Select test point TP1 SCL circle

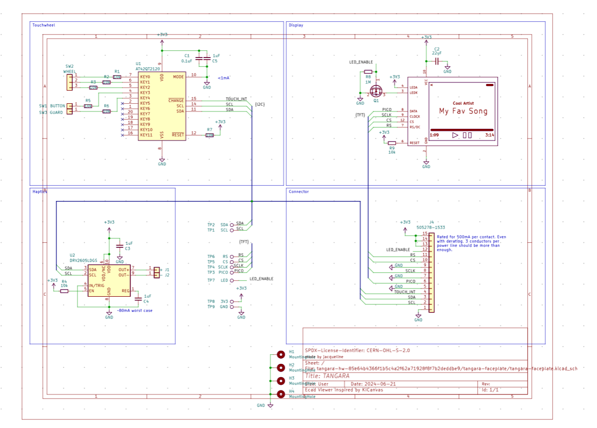click(x=232, y=231)
